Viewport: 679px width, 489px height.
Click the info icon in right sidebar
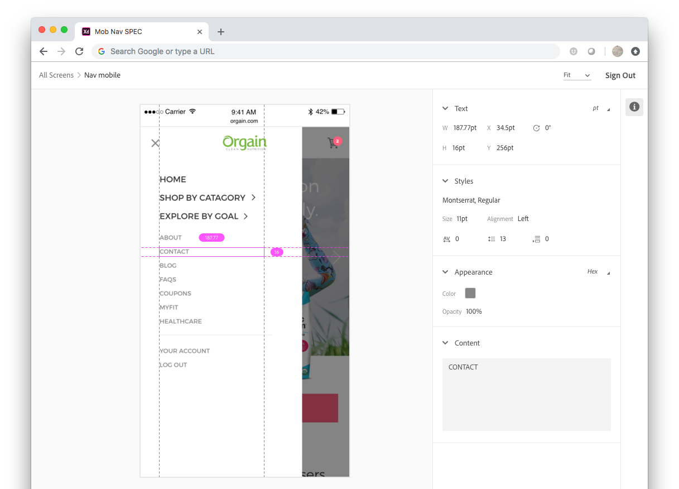634,107
